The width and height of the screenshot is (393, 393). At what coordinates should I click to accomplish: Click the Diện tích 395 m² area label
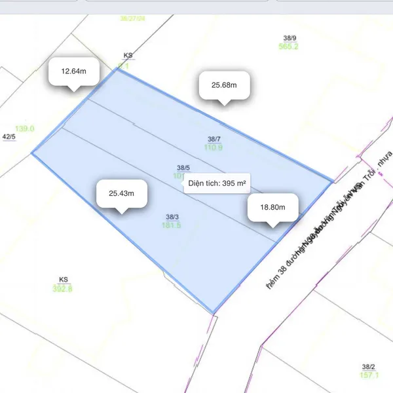217,184
